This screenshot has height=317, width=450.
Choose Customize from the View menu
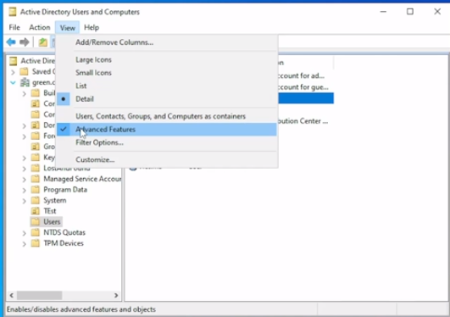click(166, 159)
